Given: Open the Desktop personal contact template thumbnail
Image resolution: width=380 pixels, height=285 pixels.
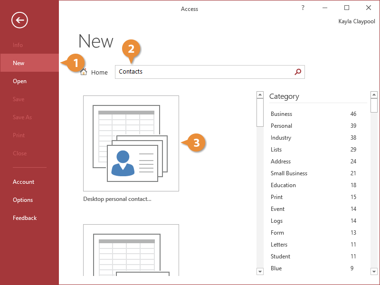Looking at the screenshot, I should click(x=131, y=142).
